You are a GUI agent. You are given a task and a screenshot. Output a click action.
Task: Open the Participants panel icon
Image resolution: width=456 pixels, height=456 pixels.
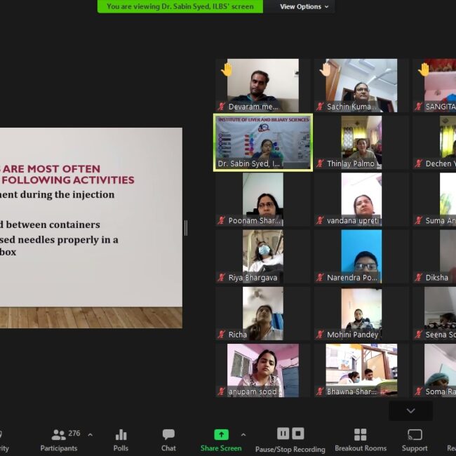pyautogui.click(x=59, y=435)
